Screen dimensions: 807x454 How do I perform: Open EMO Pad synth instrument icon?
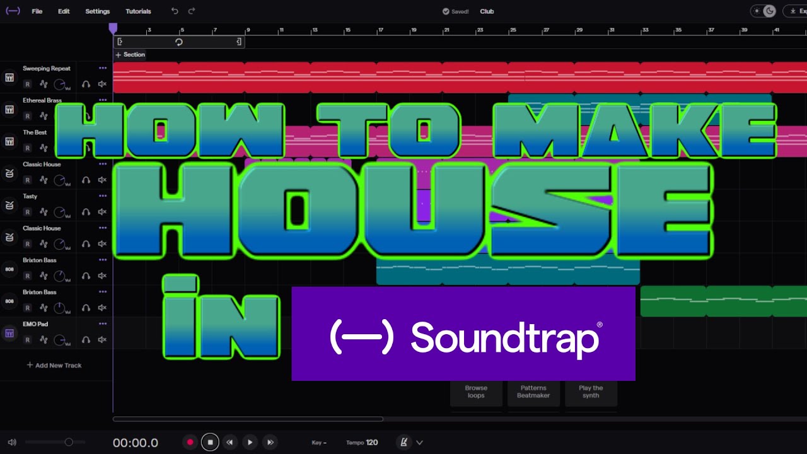(9, 333)
